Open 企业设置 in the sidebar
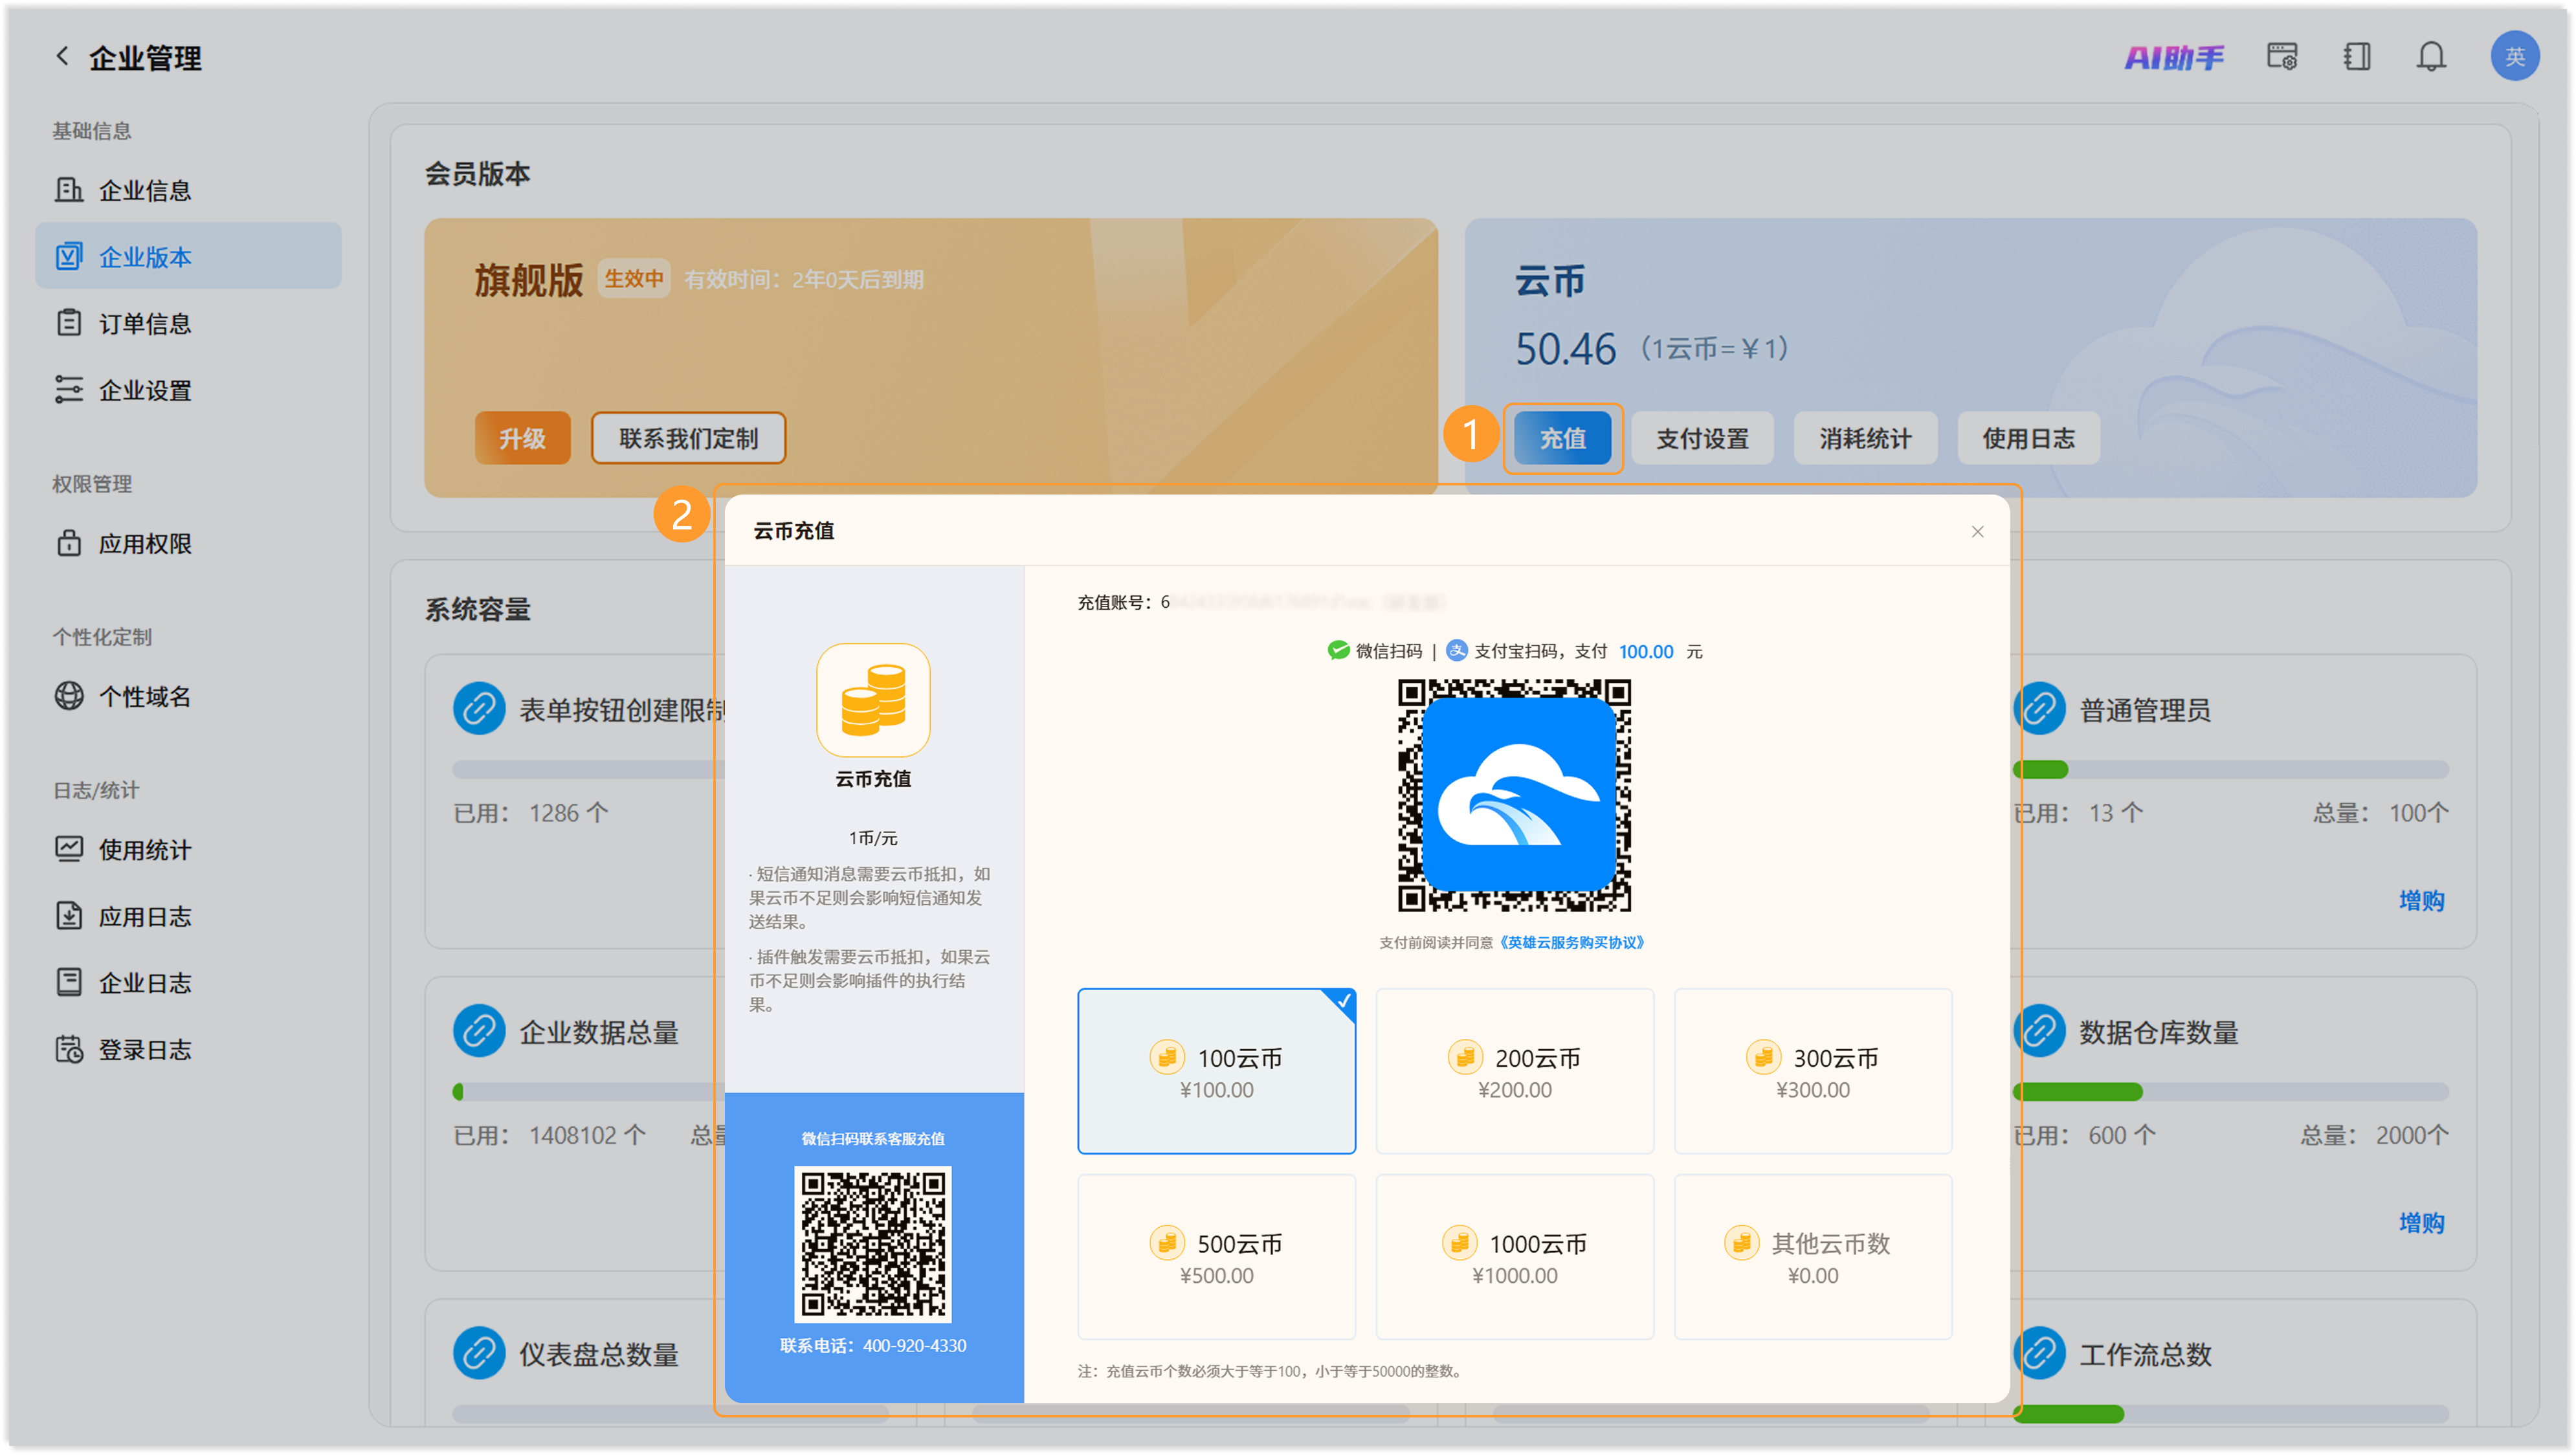Screen dimensions: 2576x1455 (188, 390)
